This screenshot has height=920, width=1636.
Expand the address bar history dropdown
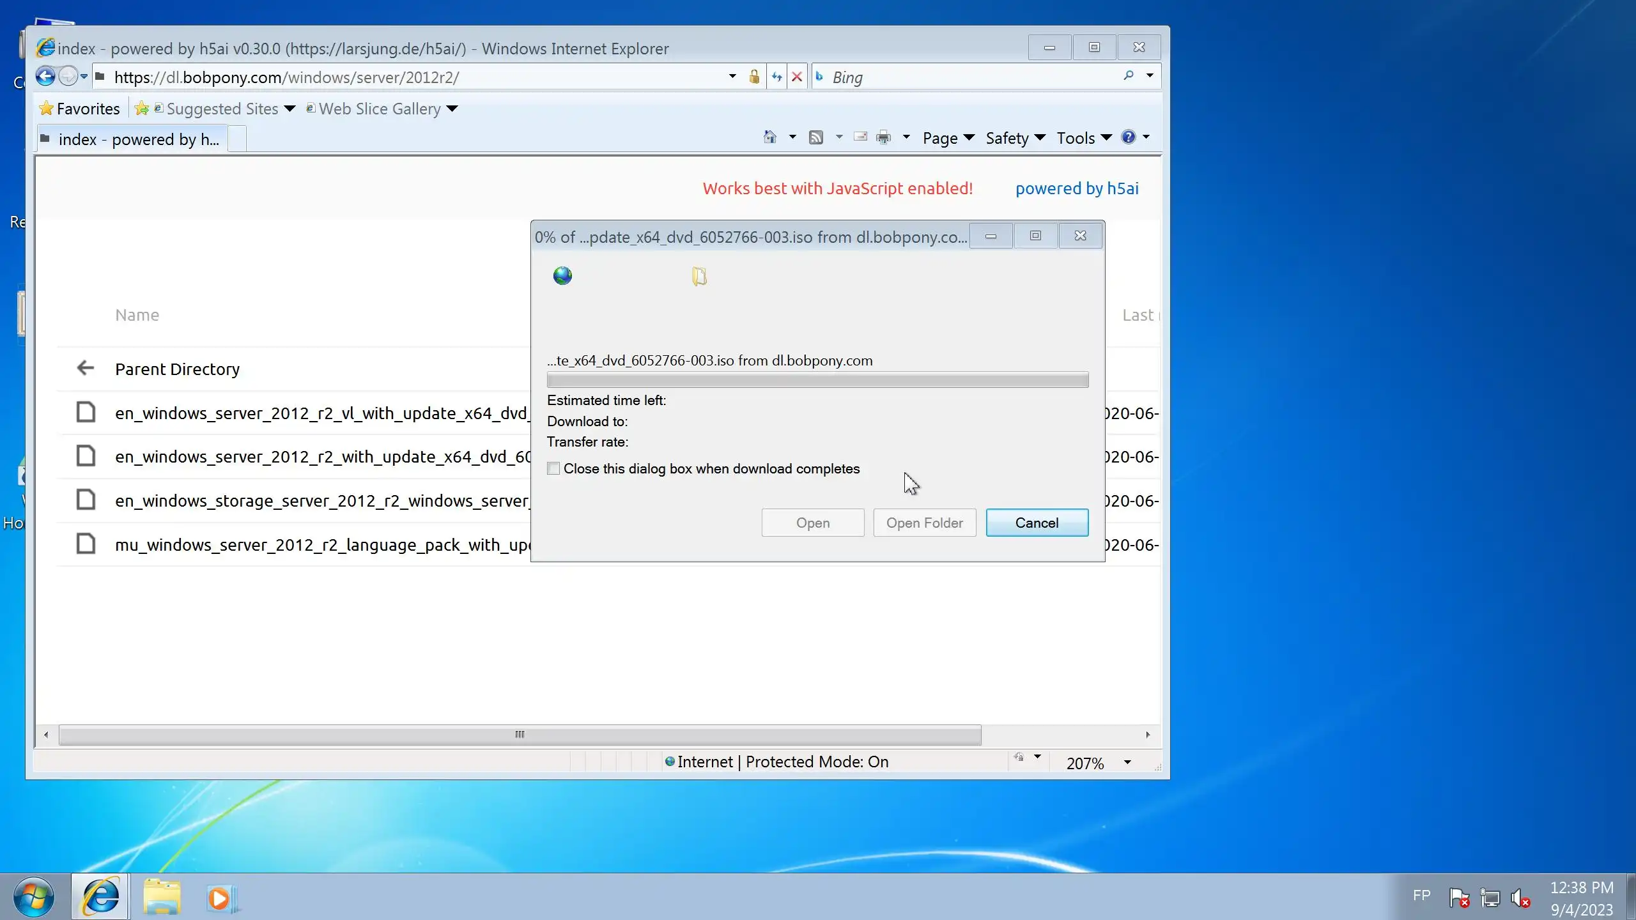(x=732, y=77)
